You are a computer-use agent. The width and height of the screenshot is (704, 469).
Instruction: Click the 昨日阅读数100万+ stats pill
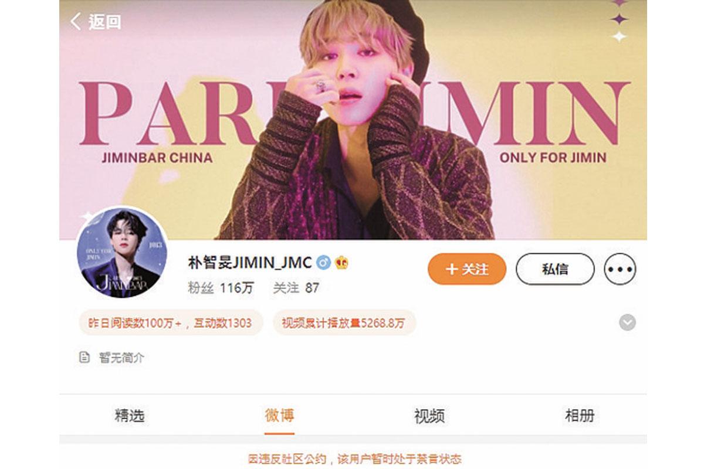pyautogui.click(x=170, y=323)
